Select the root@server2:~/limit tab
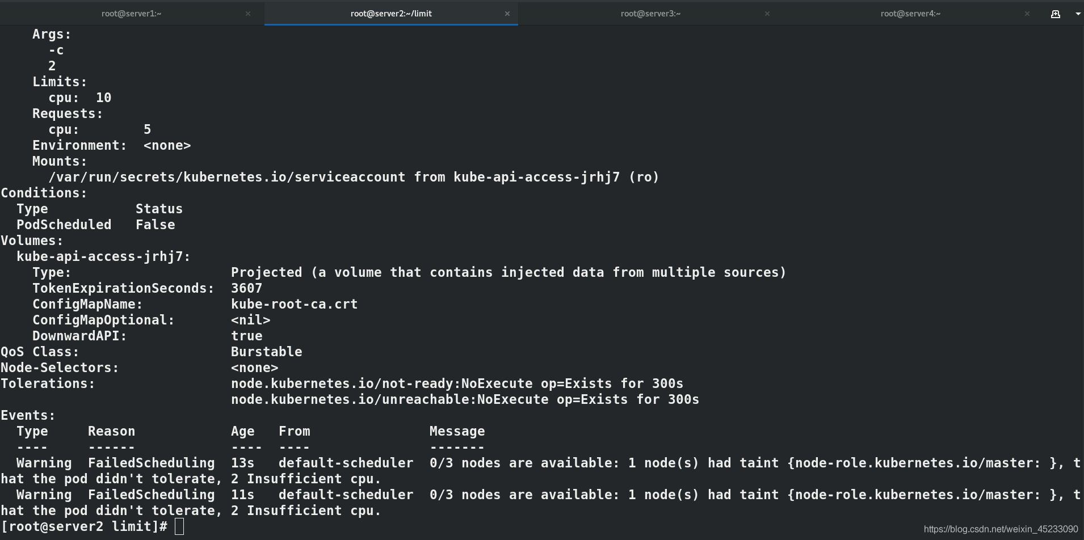1084x540 pixels. click(391, 14)
